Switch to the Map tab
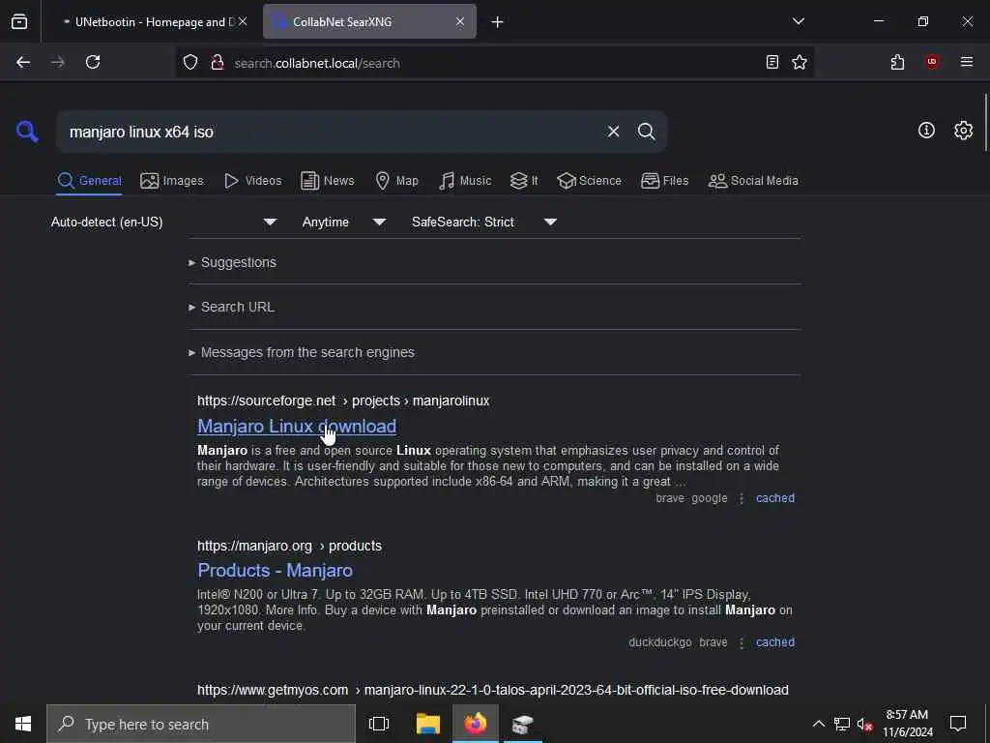 pos(396,181)
